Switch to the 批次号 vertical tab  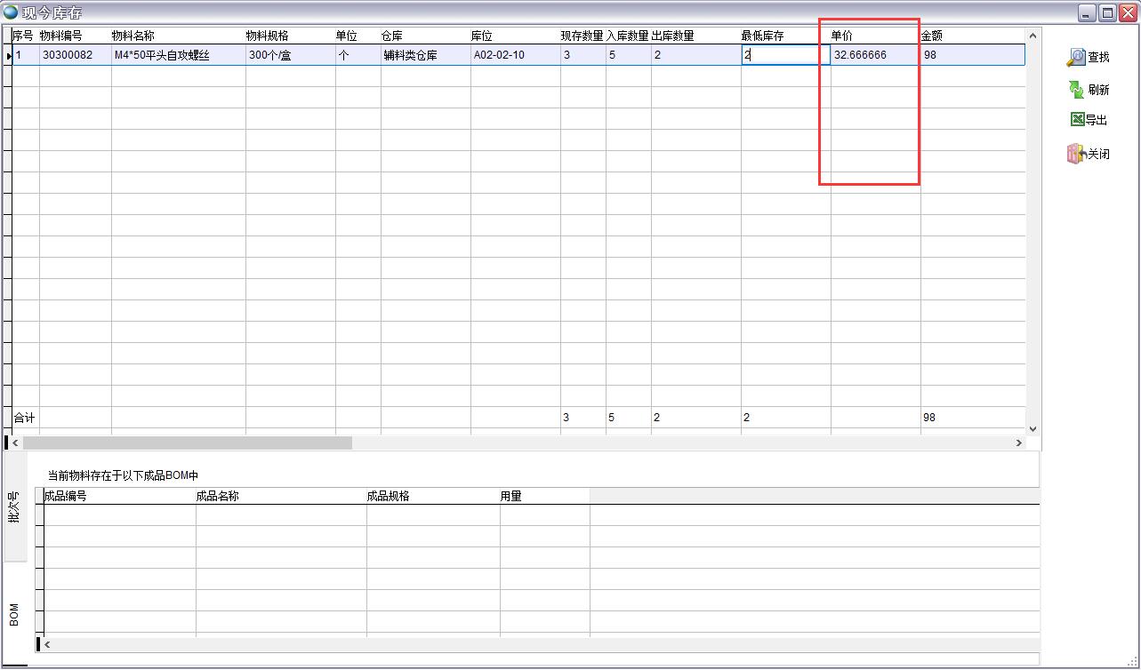click(x=14, y=506)
